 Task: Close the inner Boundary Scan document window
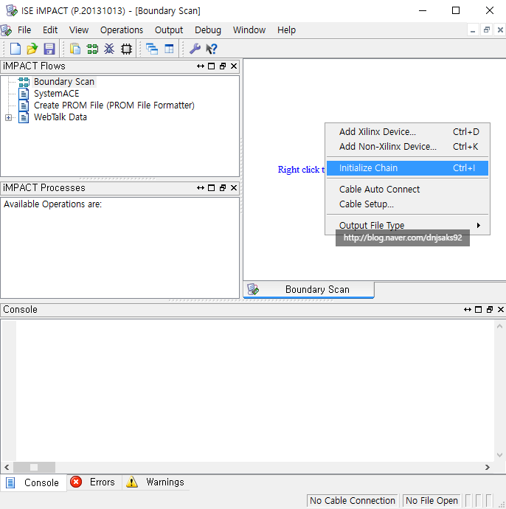click(500, 30)
